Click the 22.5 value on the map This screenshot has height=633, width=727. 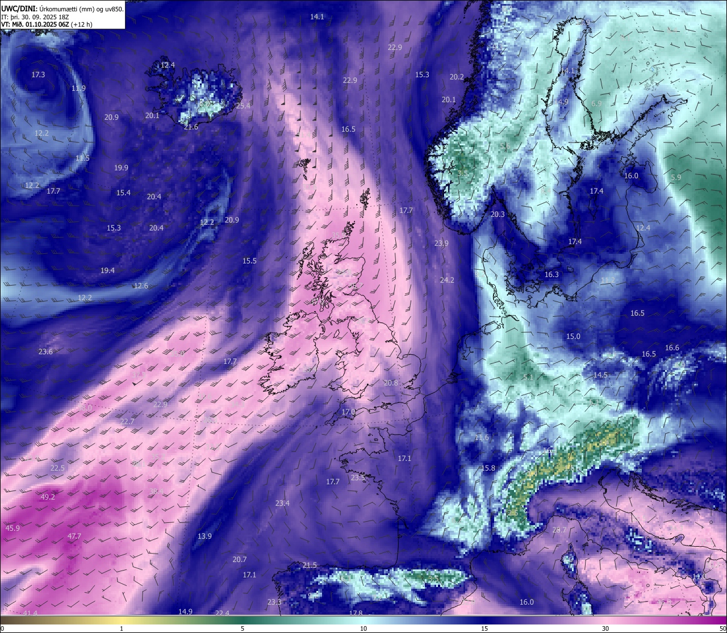click(x=57, y=468)
